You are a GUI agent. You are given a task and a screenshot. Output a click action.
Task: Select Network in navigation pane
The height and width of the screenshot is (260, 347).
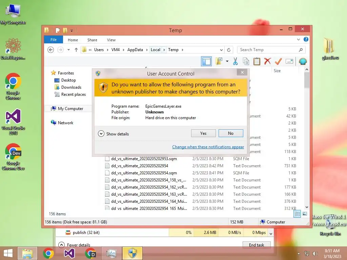click(65, 123)
